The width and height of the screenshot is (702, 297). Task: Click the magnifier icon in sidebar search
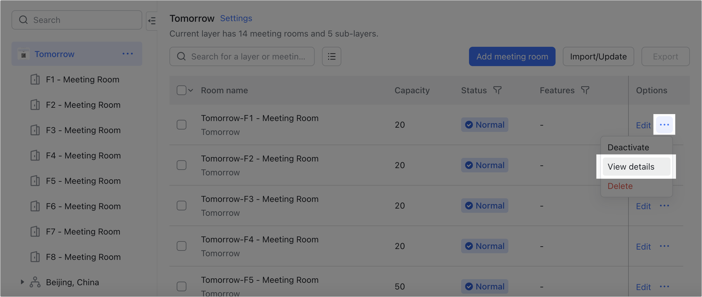(x=23, y=20)
